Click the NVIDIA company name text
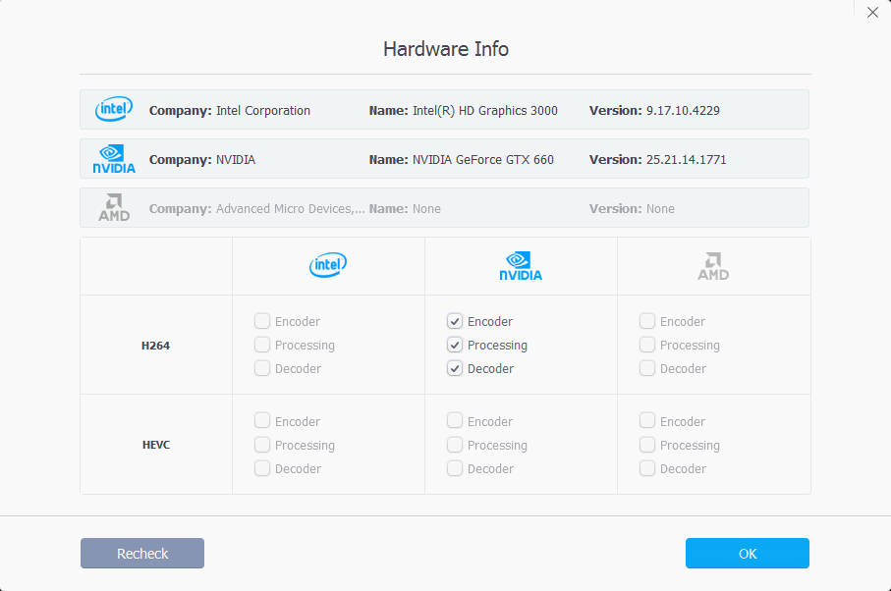Viewport: 891px width, 591px height. point(236,159)
